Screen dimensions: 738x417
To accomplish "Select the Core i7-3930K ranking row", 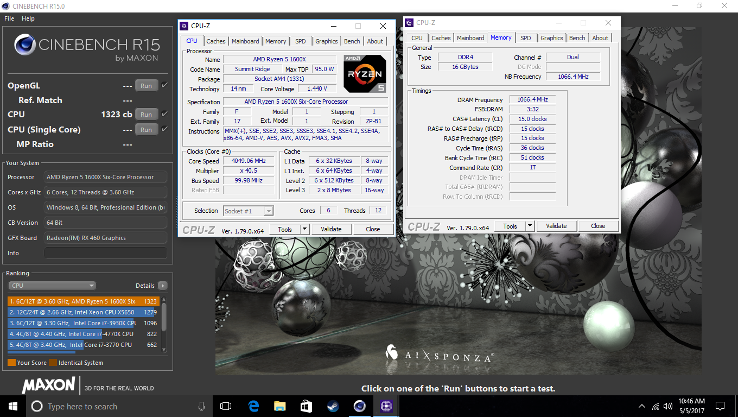I will pos(82,323).
